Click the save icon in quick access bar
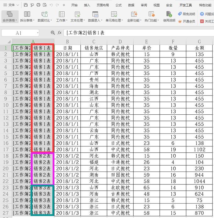214x218 pixels. 26,5
